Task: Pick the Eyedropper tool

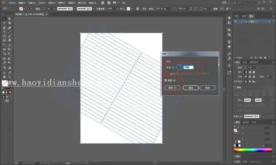Action: [4, 63]
